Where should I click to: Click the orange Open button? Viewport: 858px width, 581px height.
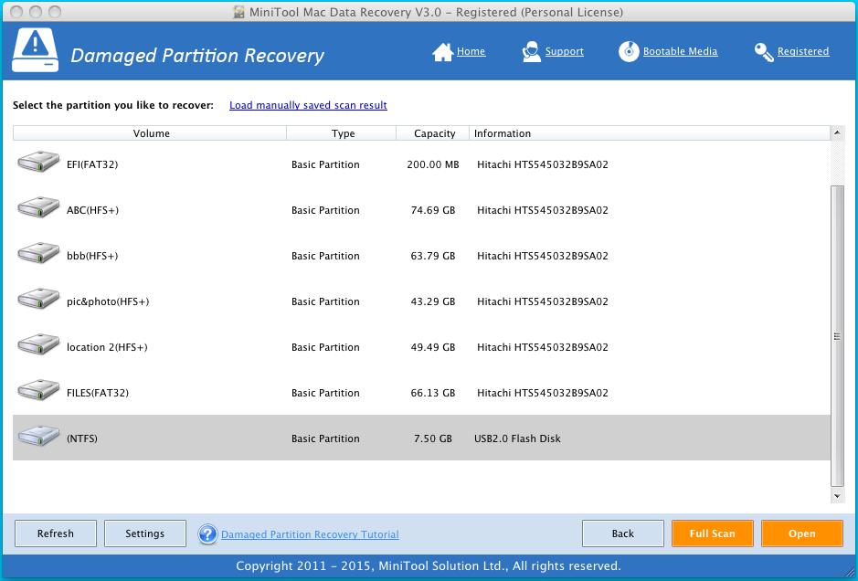801,533
